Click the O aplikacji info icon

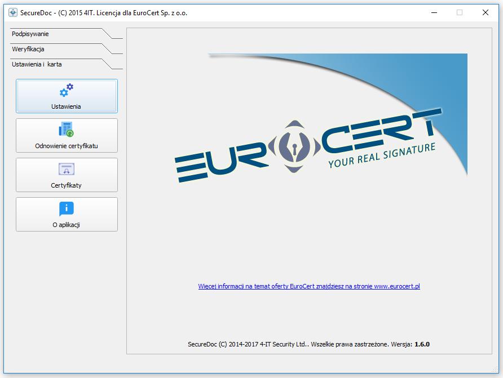point(67,208)
